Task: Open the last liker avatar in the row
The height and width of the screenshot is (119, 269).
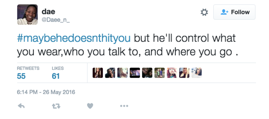Action: 197,73
